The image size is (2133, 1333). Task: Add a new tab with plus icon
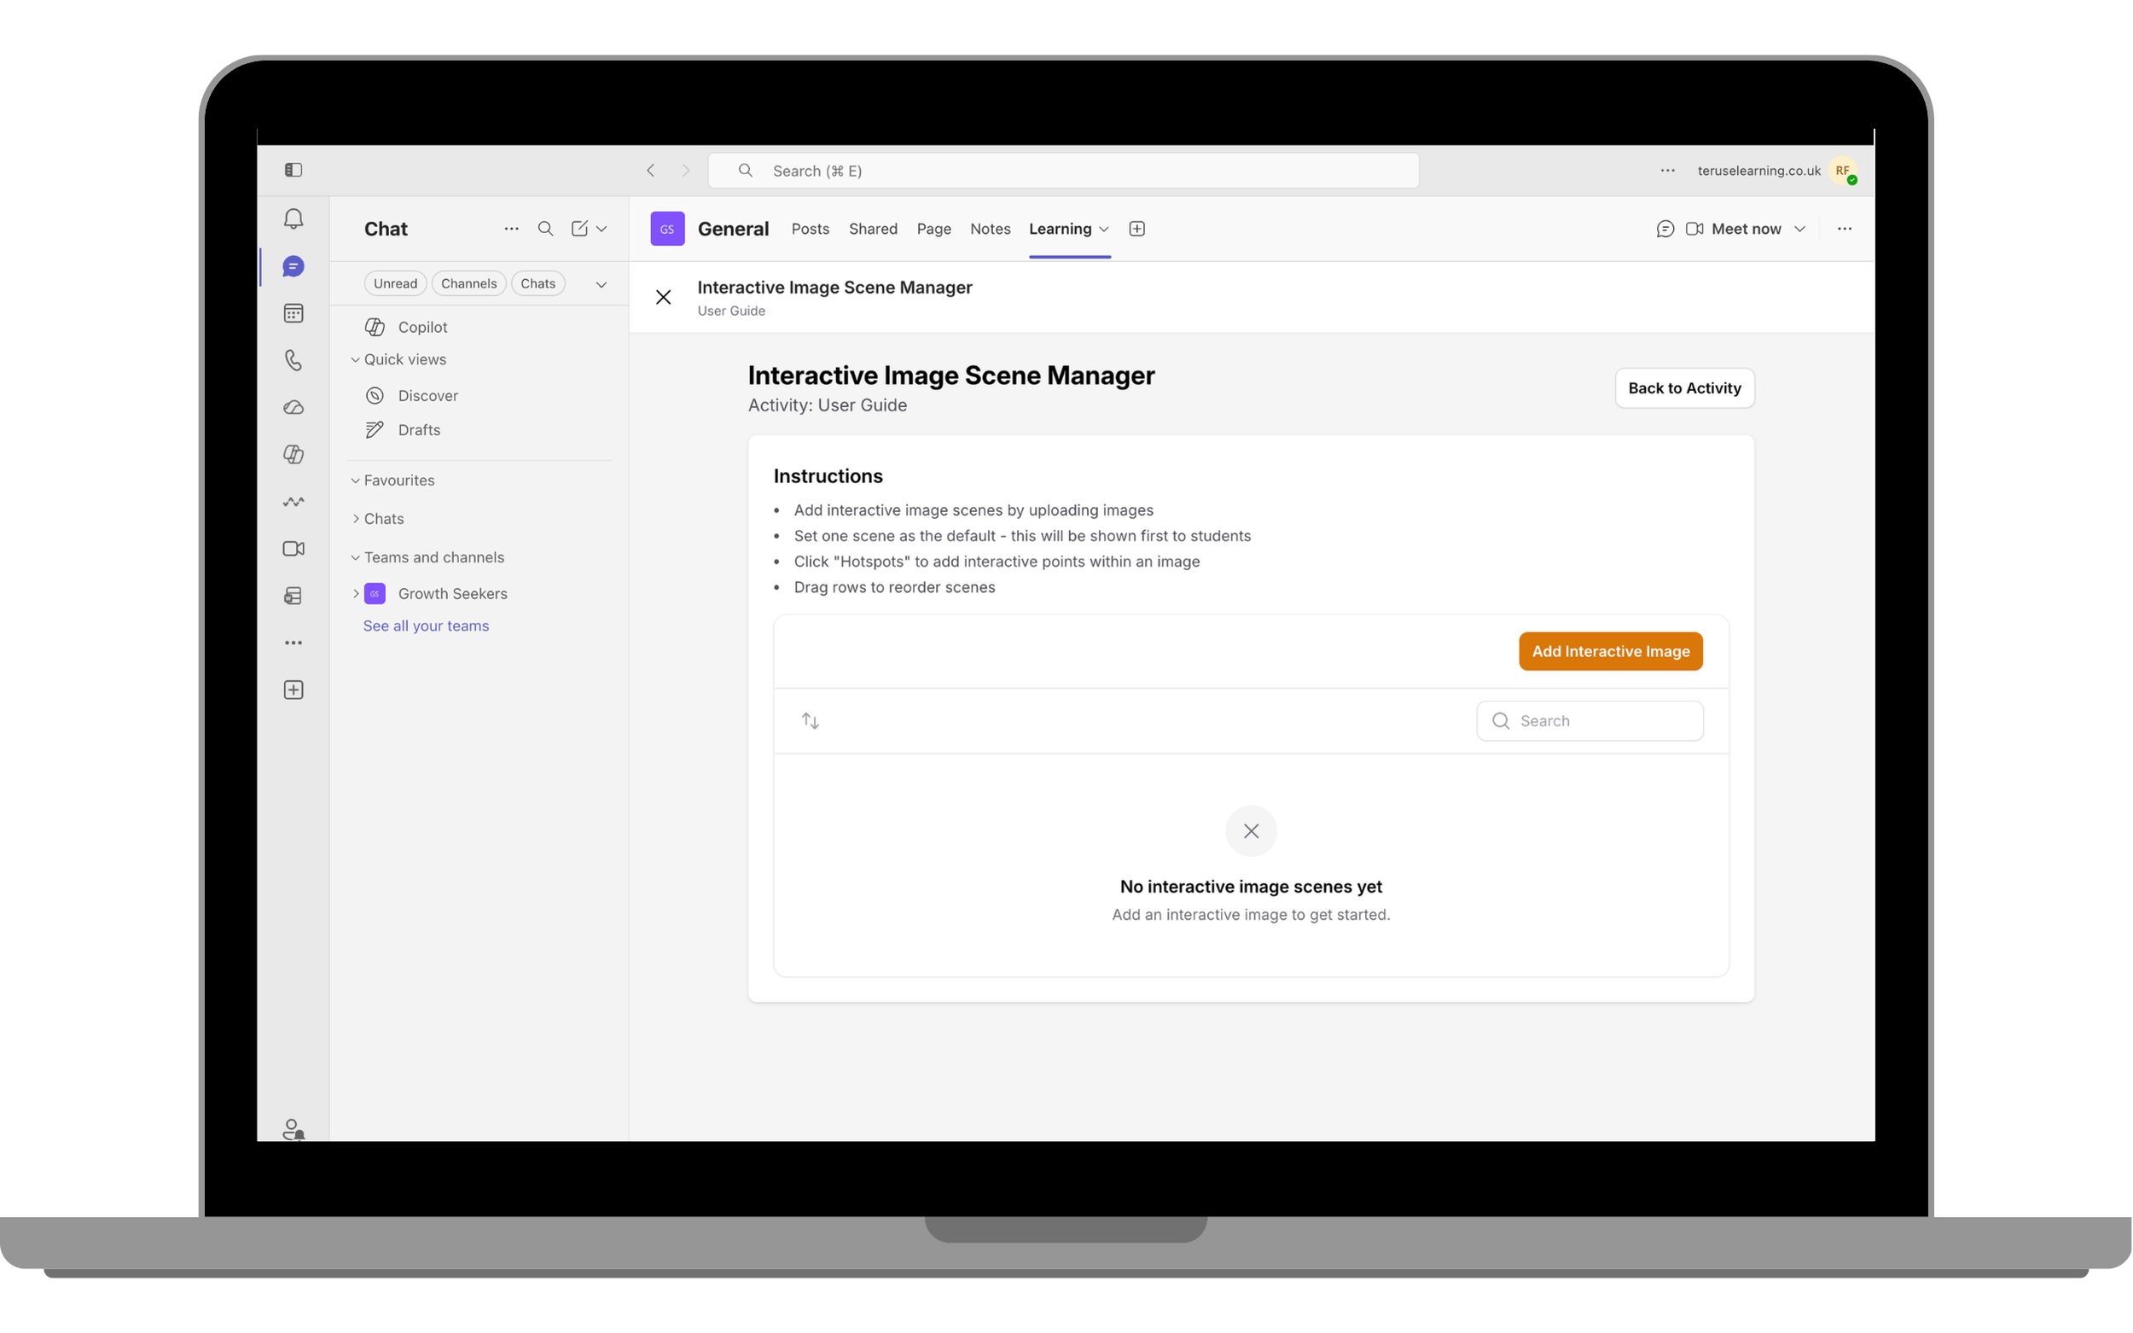pos(1137,229)
